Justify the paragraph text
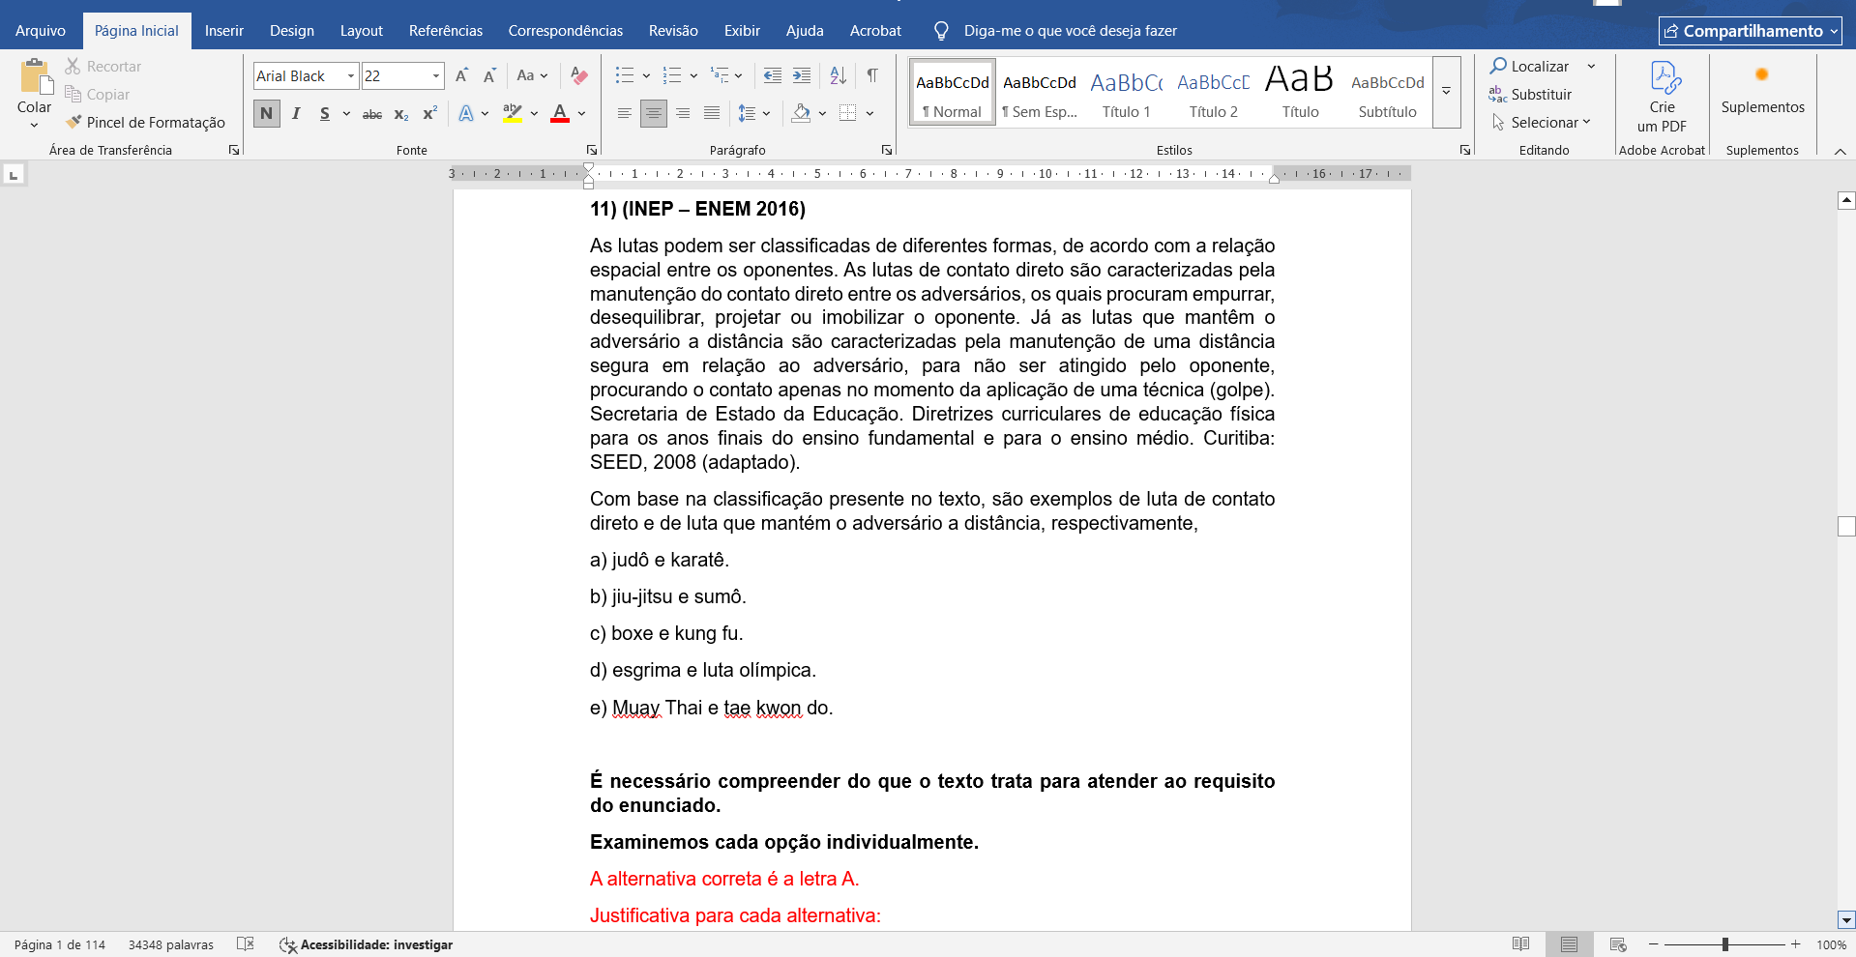The image size is (1856, 957). [712, 114]
